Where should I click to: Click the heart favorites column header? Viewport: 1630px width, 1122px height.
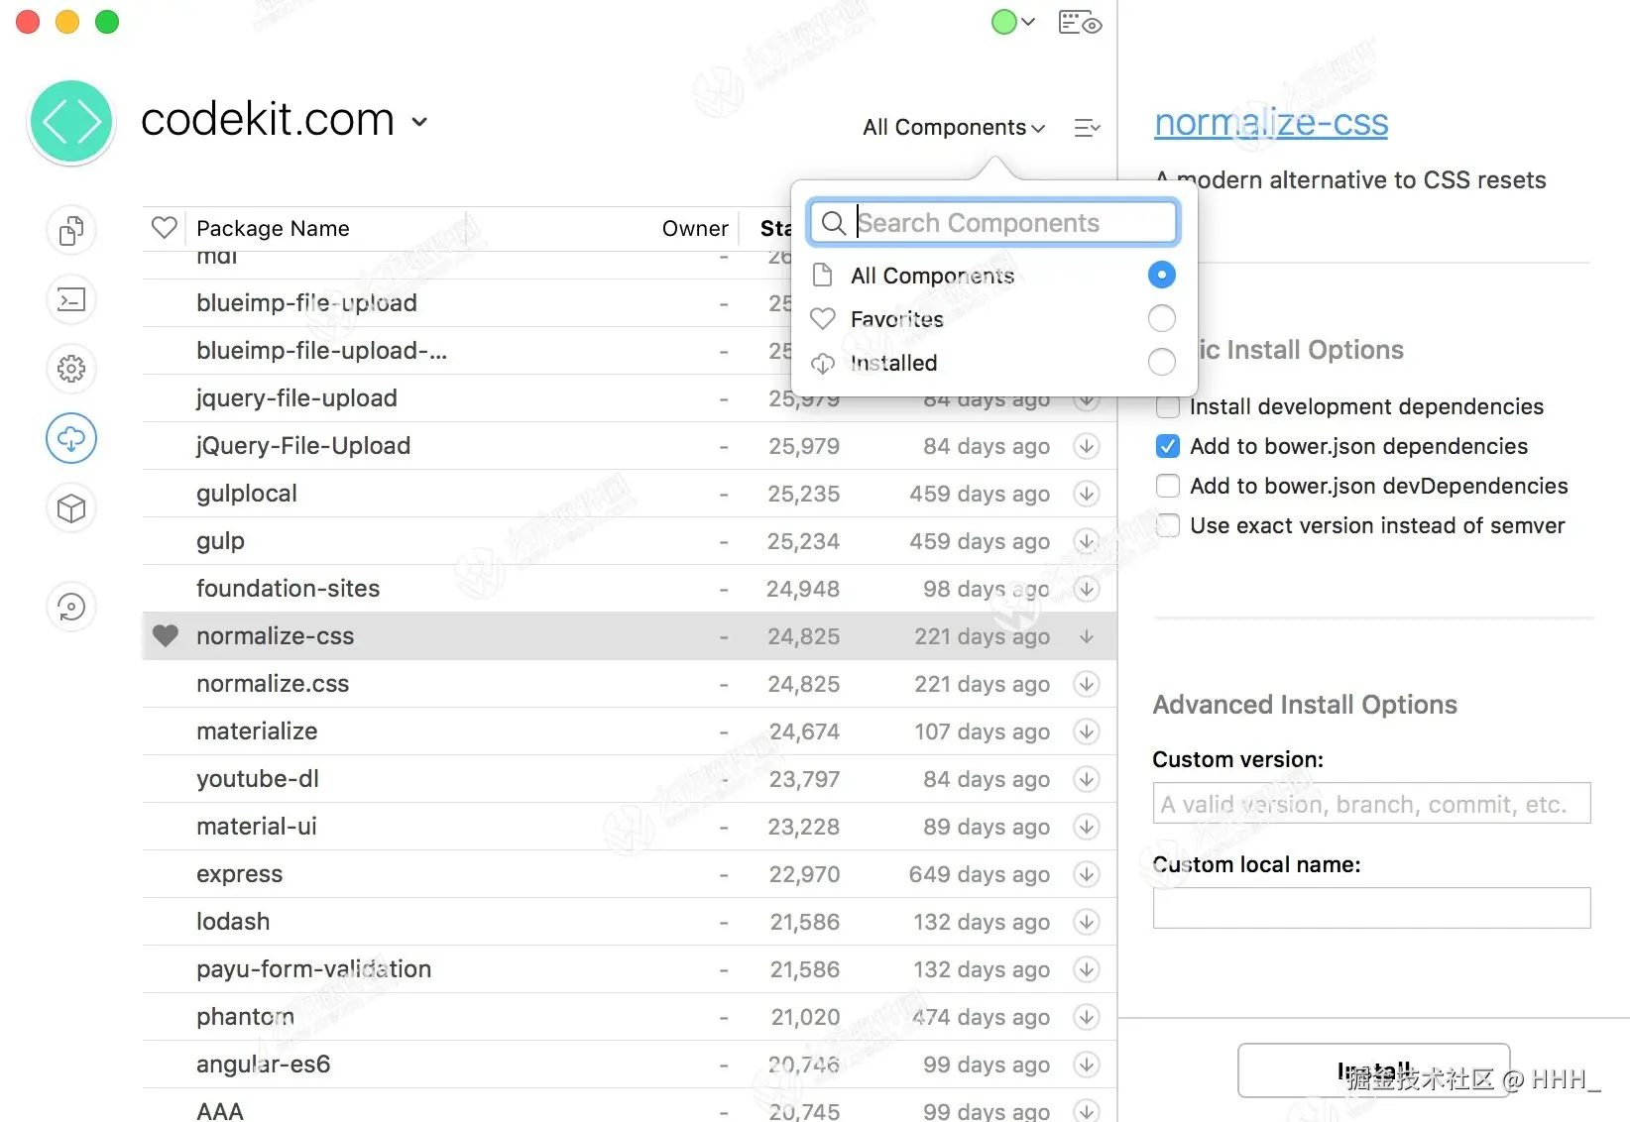point(165,228)
